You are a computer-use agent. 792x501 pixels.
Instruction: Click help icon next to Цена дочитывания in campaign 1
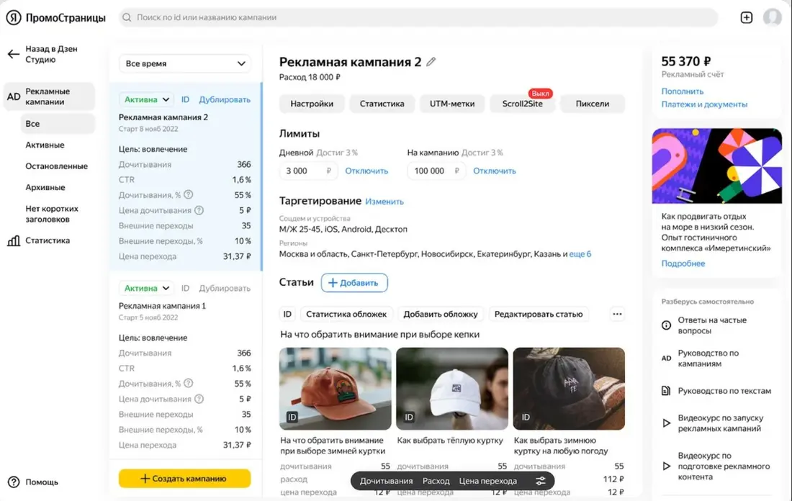point(199,399)
